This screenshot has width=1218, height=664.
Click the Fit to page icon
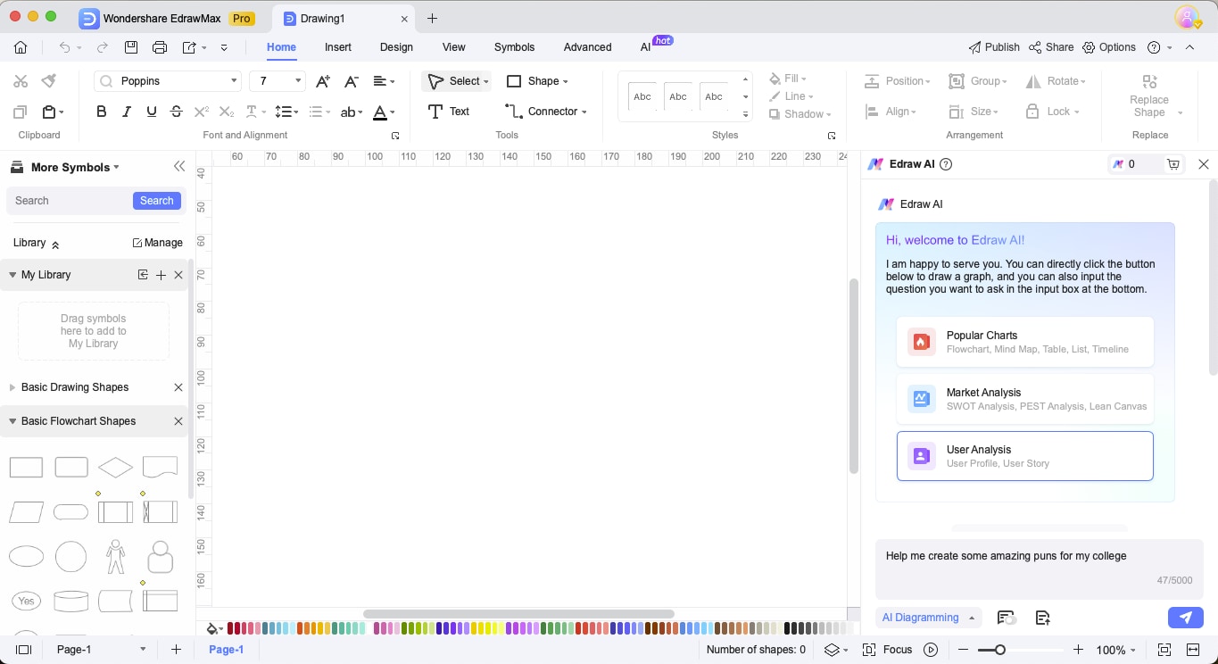(1164, 650)
